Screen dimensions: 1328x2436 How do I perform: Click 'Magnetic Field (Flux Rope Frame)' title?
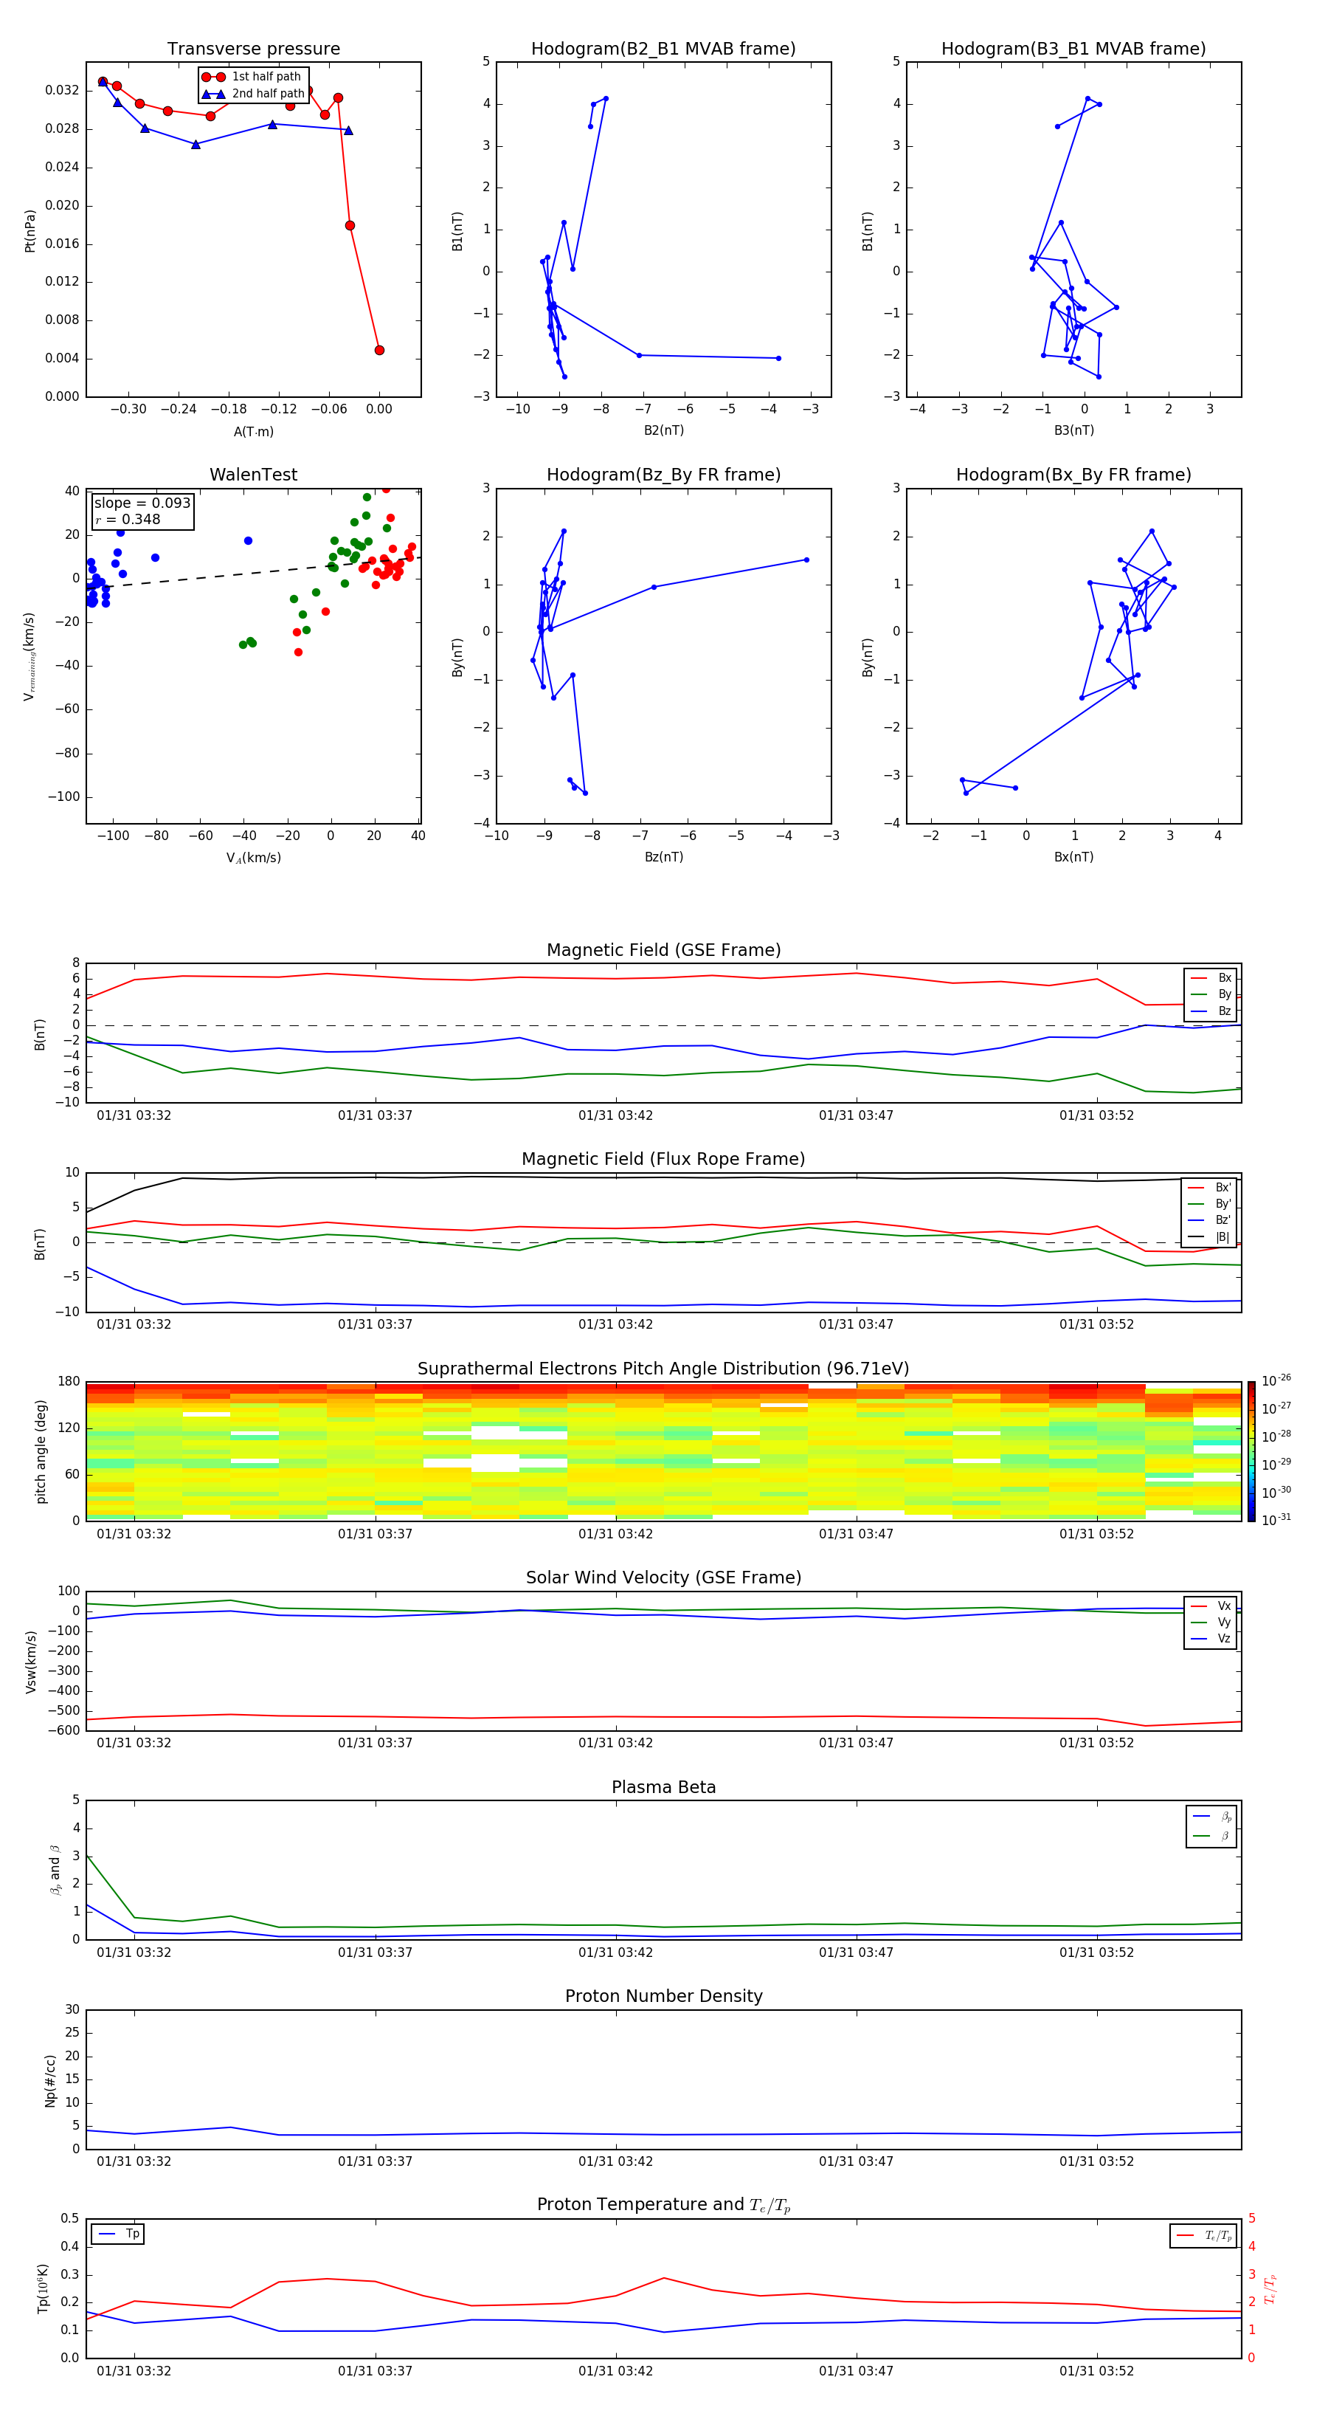[663, 1160]
